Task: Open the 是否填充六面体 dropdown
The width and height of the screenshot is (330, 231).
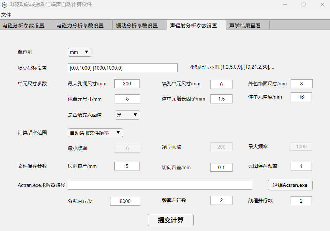Action: tap(127, 115)
